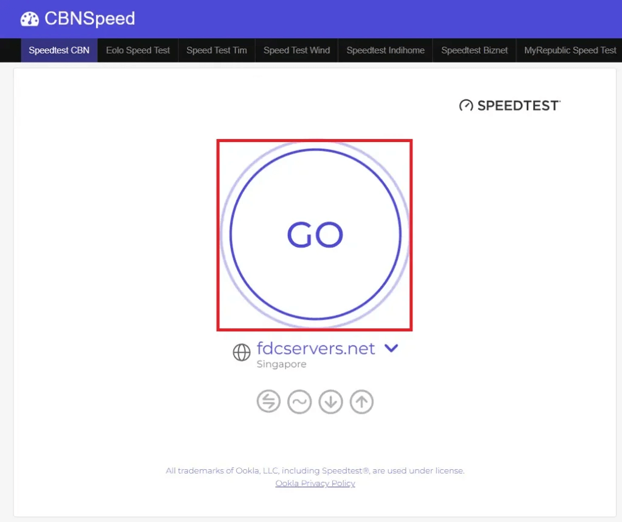Screen dimensions: 622x522
Task: Open the fdcservers.net server name
Action: [316, 348]
